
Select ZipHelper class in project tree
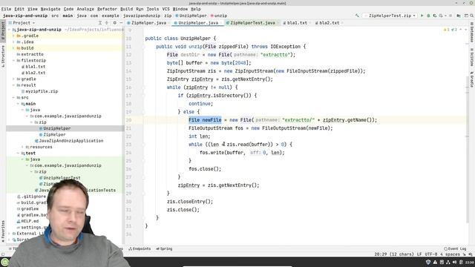click(x=52, y=135)
